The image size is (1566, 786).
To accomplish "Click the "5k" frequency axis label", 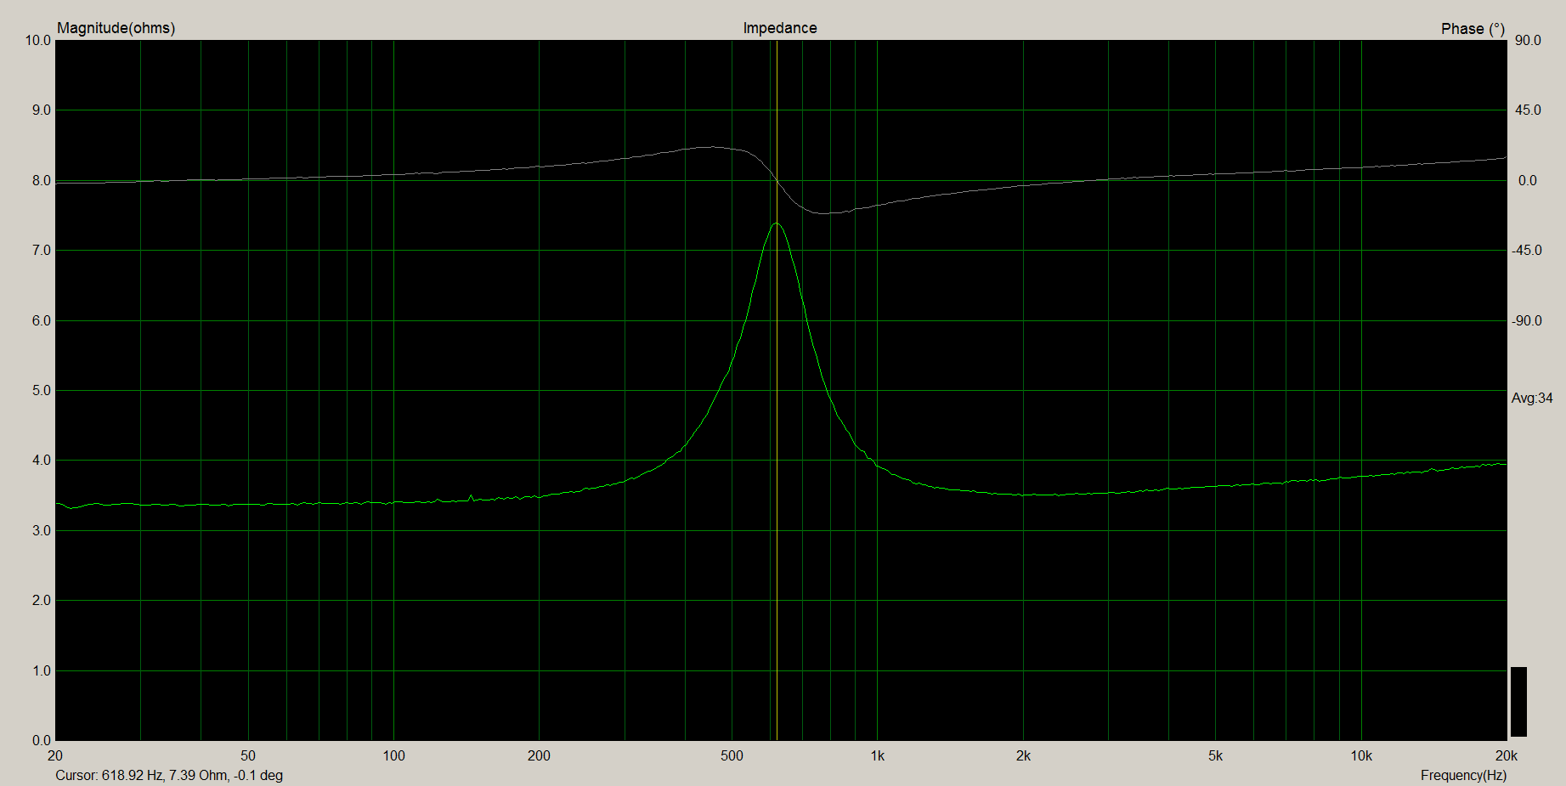I will (1216, 755).
